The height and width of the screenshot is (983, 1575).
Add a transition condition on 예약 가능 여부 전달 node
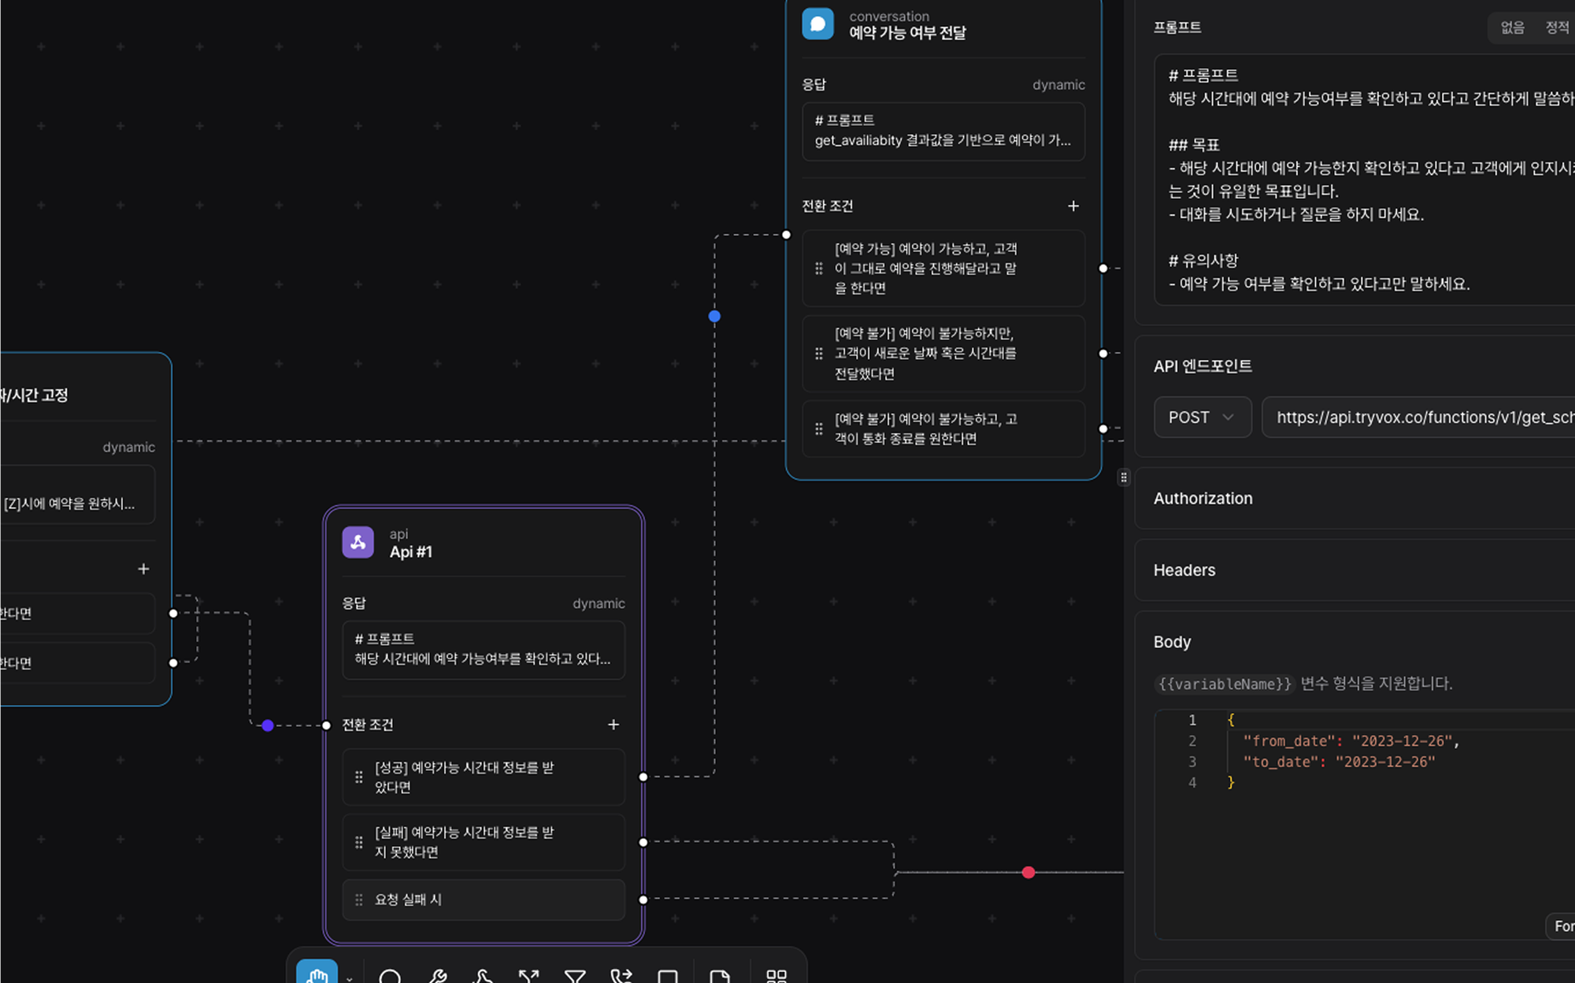(x=1073, y=206)
